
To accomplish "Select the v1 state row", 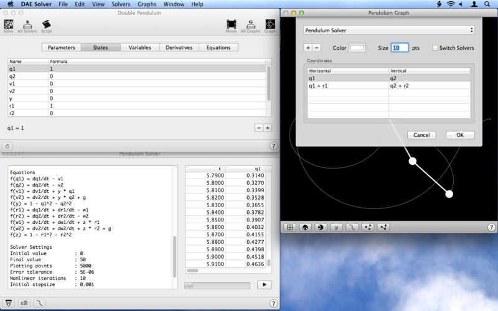I will pyautogui.click(x=136, y=83).
